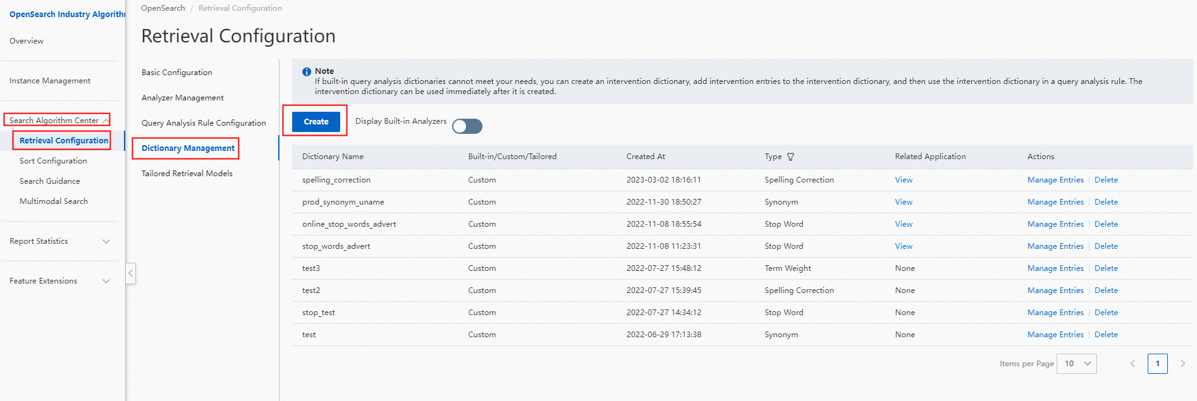The width and height of the screenshot is (1197, 401).
Task: Click the prod_synonym_uname dictionary name
Action: tap(343, 202)
